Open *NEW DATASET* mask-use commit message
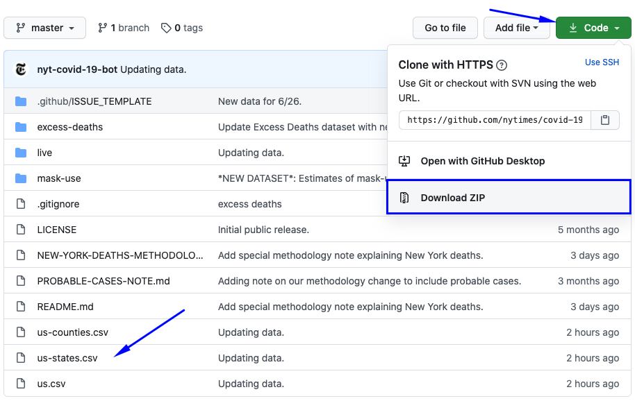Screen dimensions: 635x401 point(302,178)
